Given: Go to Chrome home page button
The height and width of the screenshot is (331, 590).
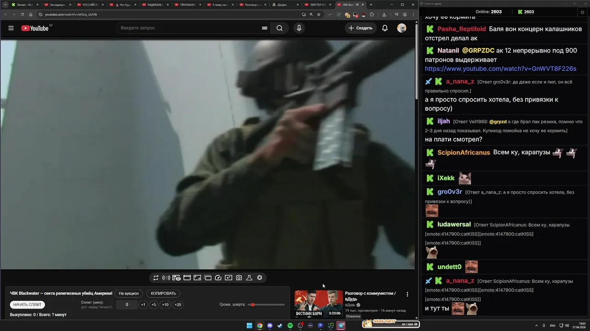Looking at the screenshot, I should pyautogui.click(x=31, y=14).
